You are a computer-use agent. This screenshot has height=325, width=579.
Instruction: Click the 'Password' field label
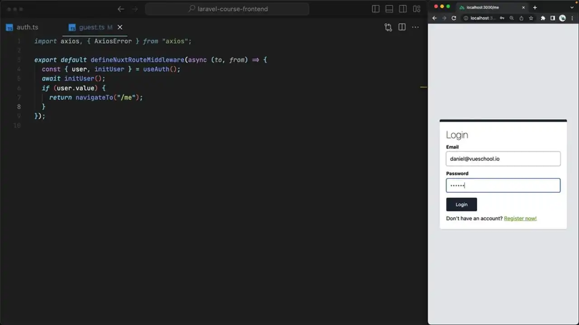[x=457, y=173]
